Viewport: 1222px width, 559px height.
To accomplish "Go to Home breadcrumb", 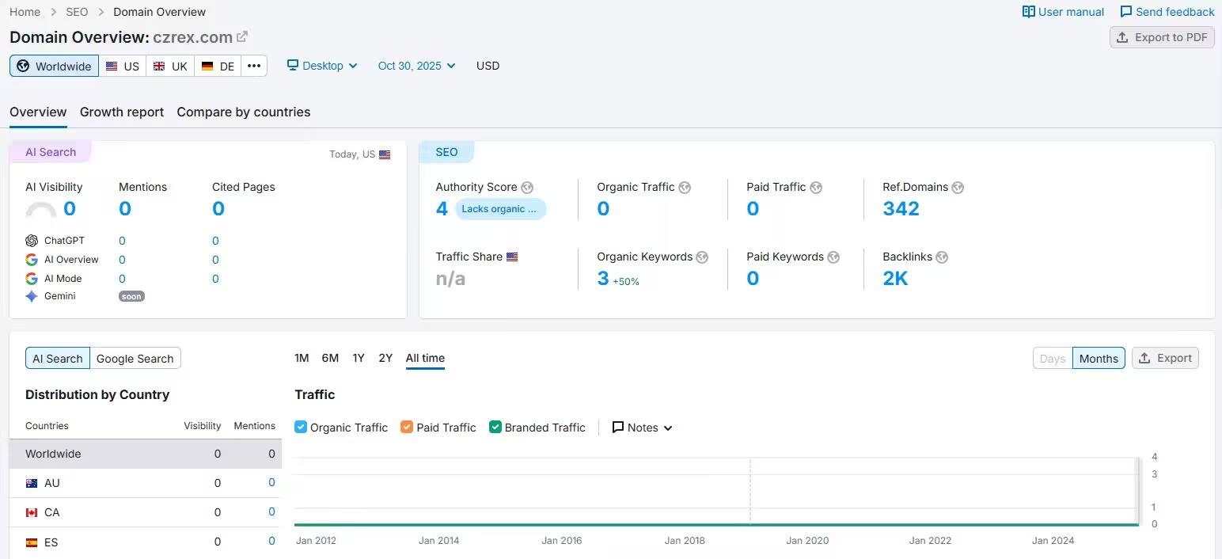I will click(25, 12).
